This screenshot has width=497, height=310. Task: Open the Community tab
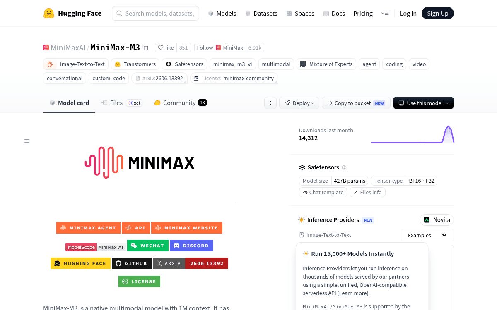[180, 103]
